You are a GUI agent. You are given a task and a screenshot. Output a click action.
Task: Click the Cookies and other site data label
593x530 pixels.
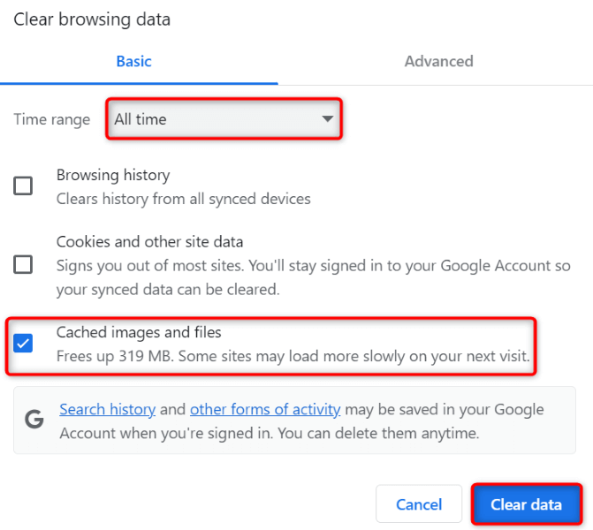coord(149,241)
